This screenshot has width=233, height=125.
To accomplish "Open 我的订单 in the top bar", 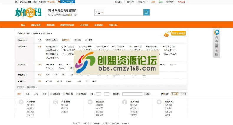I will click(x=130, y=2).
